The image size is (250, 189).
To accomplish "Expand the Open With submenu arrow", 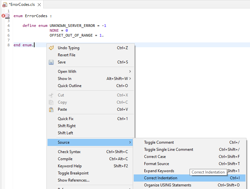I will coord(130,72).
